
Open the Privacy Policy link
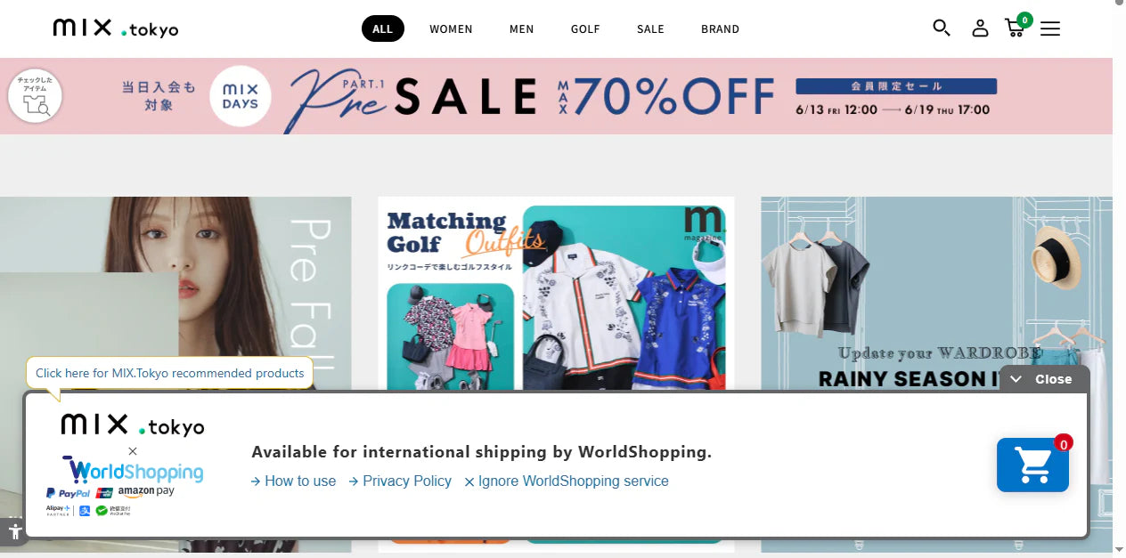point(400,481)
